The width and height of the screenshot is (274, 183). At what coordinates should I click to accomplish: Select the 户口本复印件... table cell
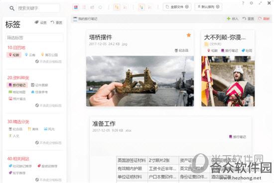pyautogui.click(x=163, y=177)
